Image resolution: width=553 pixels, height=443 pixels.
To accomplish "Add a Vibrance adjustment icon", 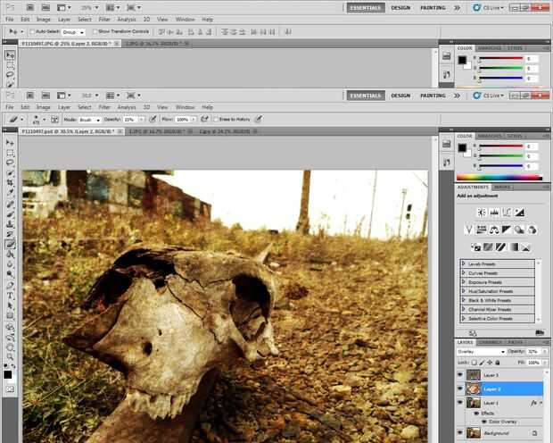I will tap(468, 230).
